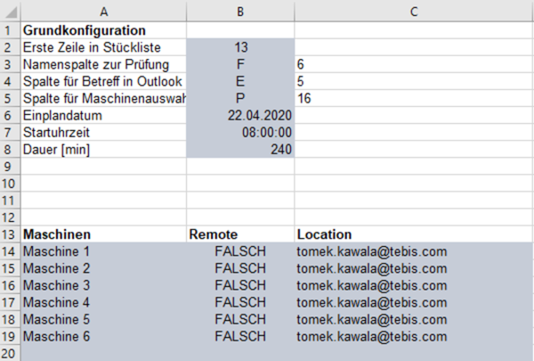Select Namensspalte zur Prüfung letter F

[x=240, y=65]
